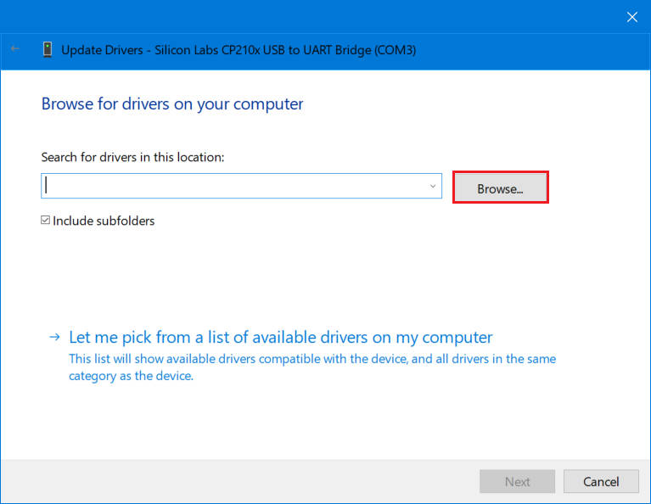
Task: Click the device icon beside Update Drivers title
Action: (48, 50)
